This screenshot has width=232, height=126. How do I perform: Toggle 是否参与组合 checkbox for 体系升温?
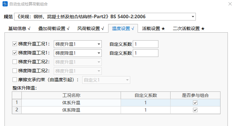tap(195, 103)
